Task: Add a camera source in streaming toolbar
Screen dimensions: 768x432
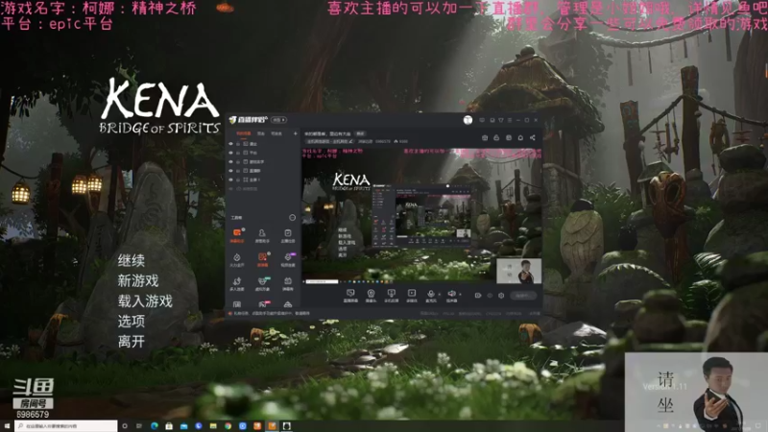Action: [x=371, y=294]
